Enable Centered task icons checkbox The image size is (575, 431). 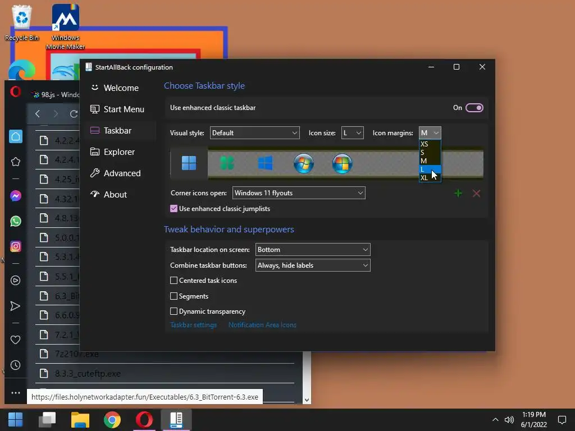click(x=174, y=281)
